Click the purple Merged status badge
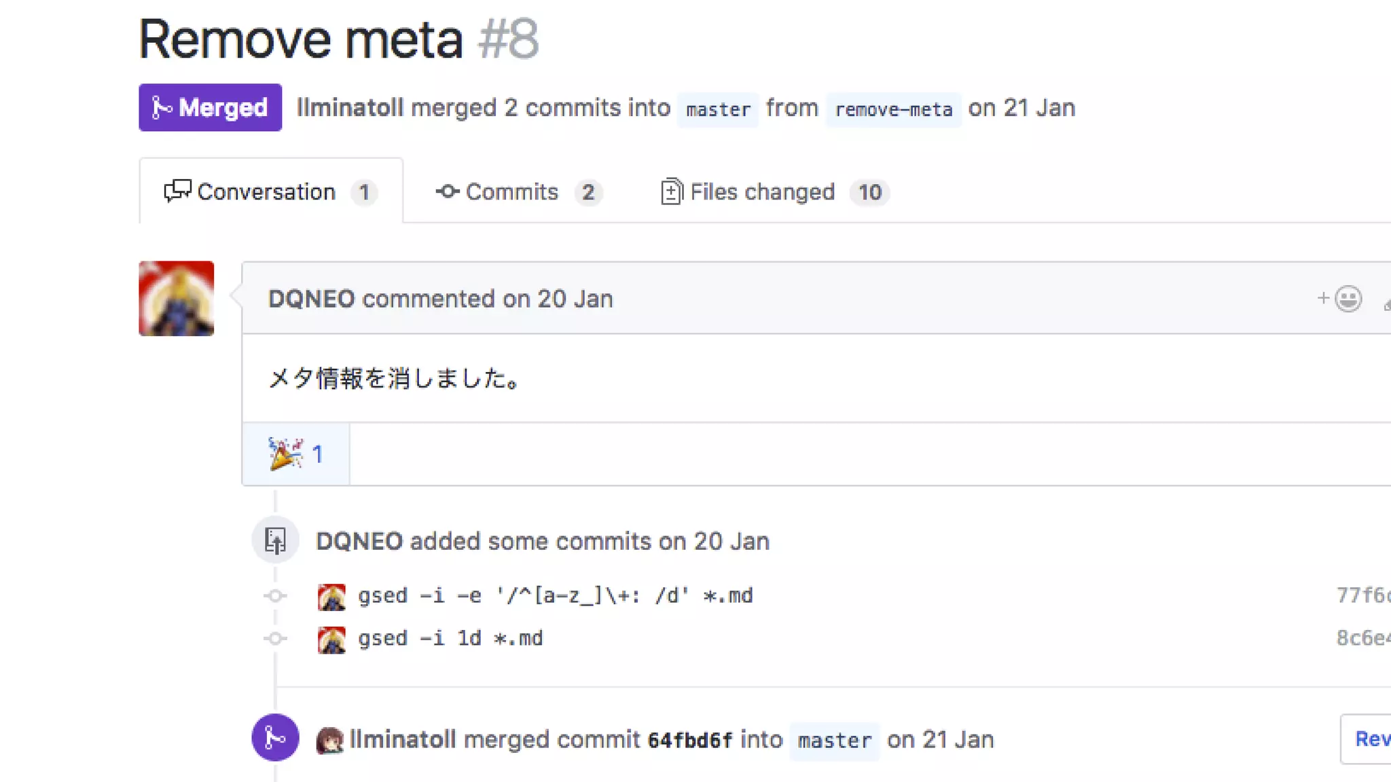Screen dimensions: 1391x782 (x=210, y=108)
